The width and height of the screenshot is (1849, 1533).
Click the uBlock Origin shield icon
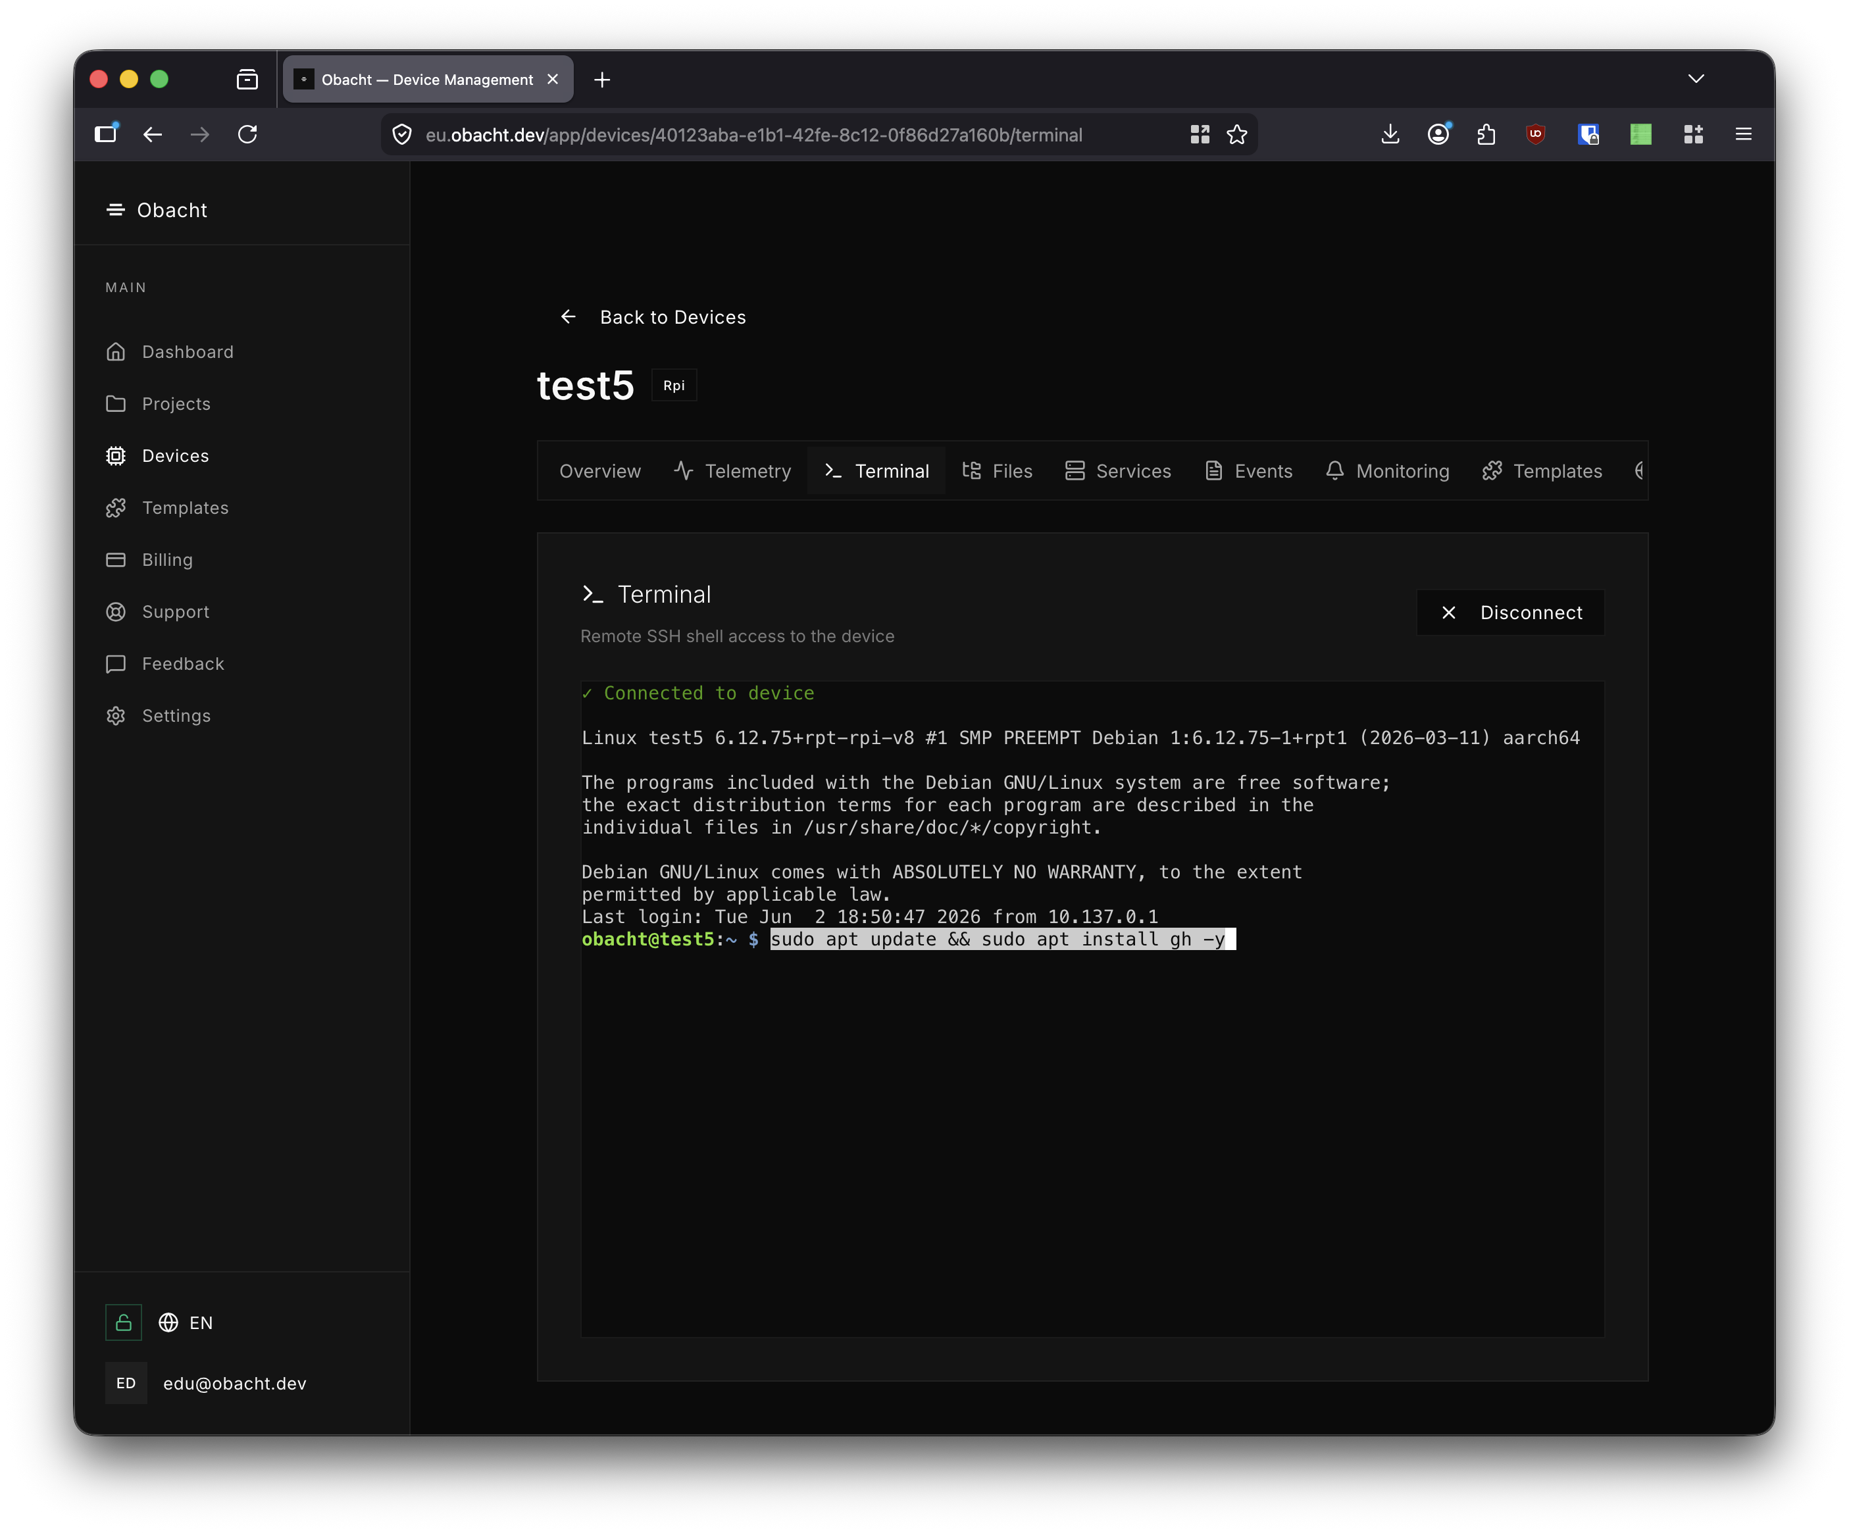[1536, 134]
